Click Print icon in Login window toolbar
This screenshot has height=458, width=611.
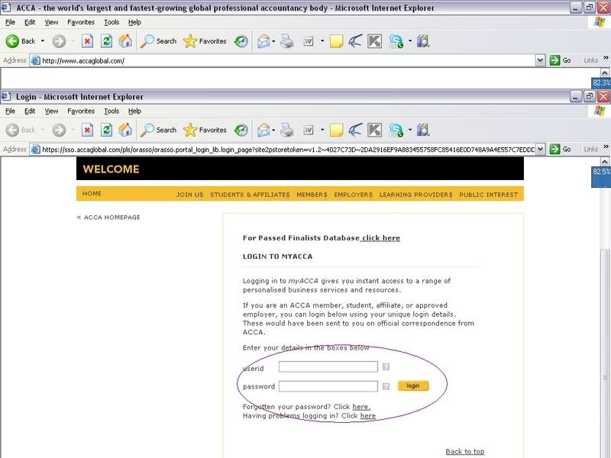[287, 130]
